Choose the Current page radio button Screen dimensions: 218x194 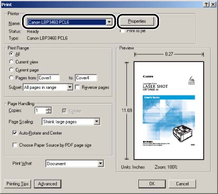pyautogui.click(x=11, y=70)
